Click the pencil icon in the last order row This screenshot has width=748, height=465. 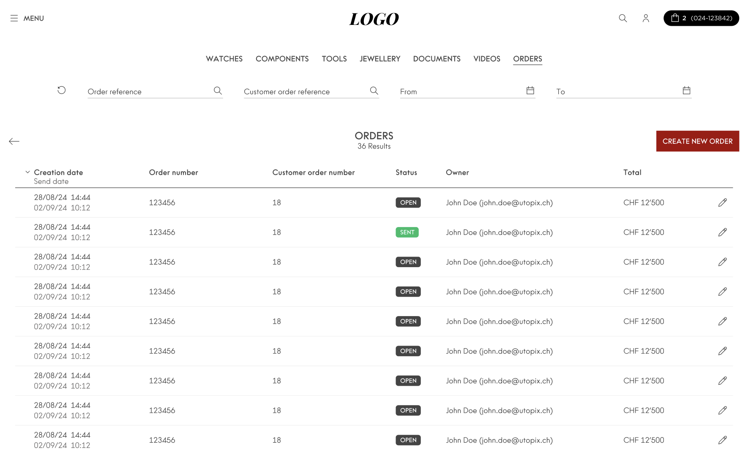coord(723,440)
